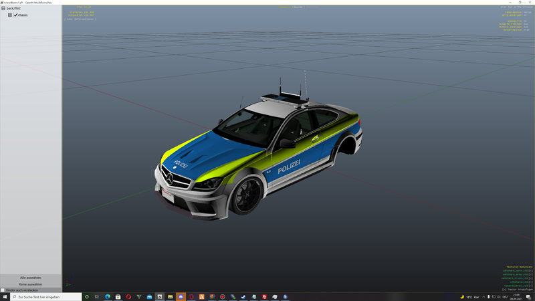Image resolution: width=535 pixels, height=301 pixels.
Task: Launch Microsoft Edge from the taskbar
Action: click(108, 297)
